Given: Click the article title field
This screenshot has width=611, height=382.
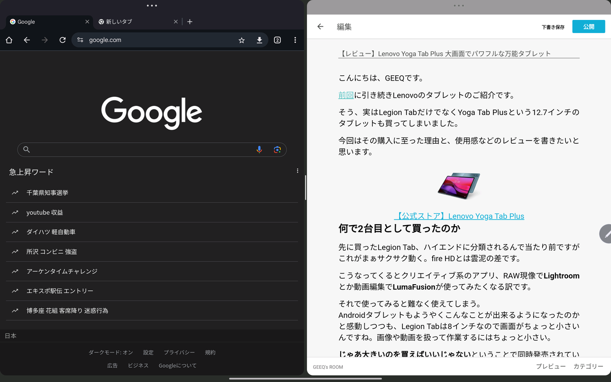Looking at the screenshot, I should (x=459, y=53).
